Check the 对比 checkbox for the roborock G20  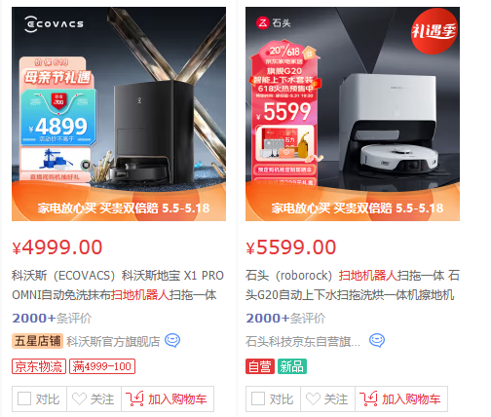258,398
